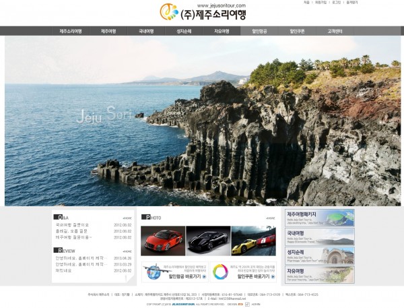The image size is (404, 308).
Task: Open 제주여행 navigation menu
Action: tap(108, 31)
